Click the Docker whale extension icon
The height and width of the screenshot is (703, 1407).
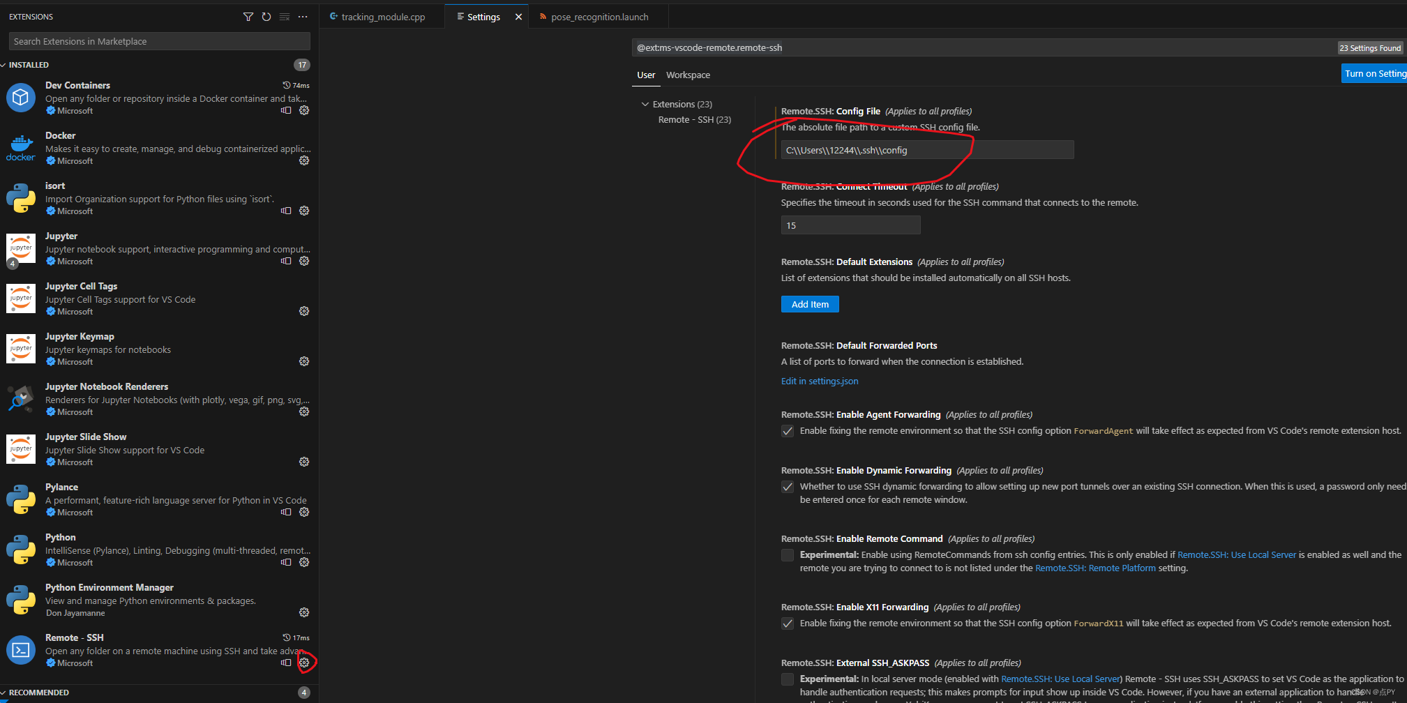[21, 148]
